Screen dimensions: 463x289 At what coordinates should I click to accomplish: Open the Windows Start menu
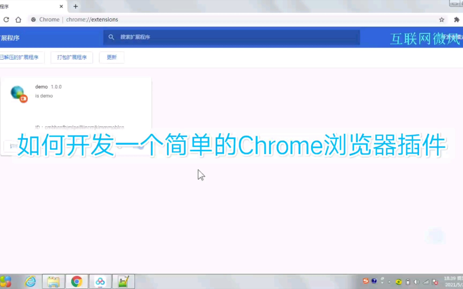coord(5,282)
